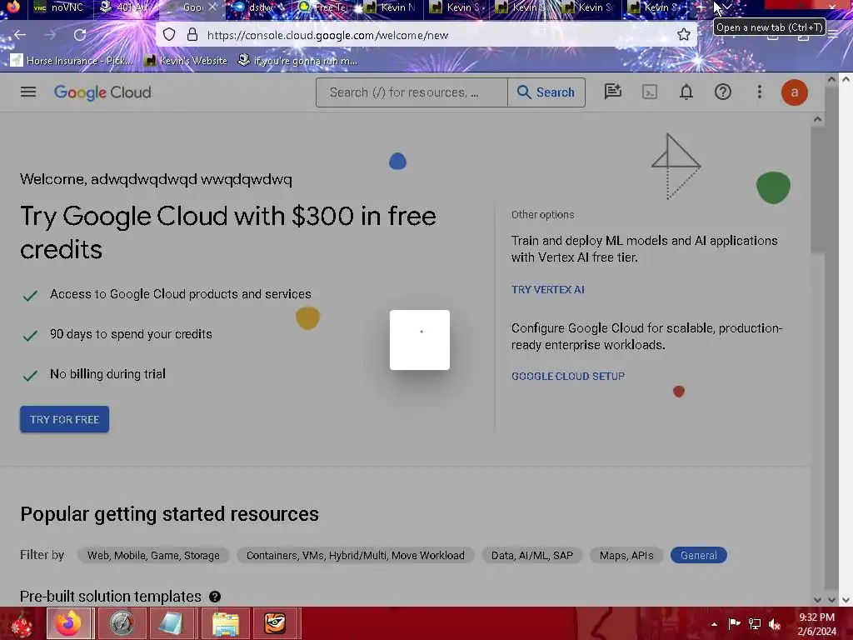
Task: Open the speedometer gauge taskbar app
Action: pos(122,623)
